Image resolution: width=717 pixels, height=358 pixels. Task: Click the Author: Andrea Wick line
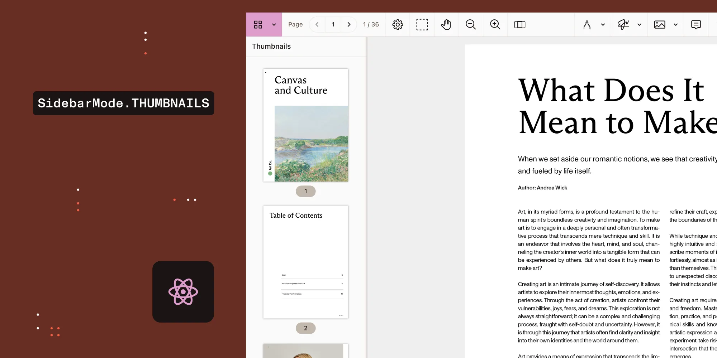click(x=542, y=188)
